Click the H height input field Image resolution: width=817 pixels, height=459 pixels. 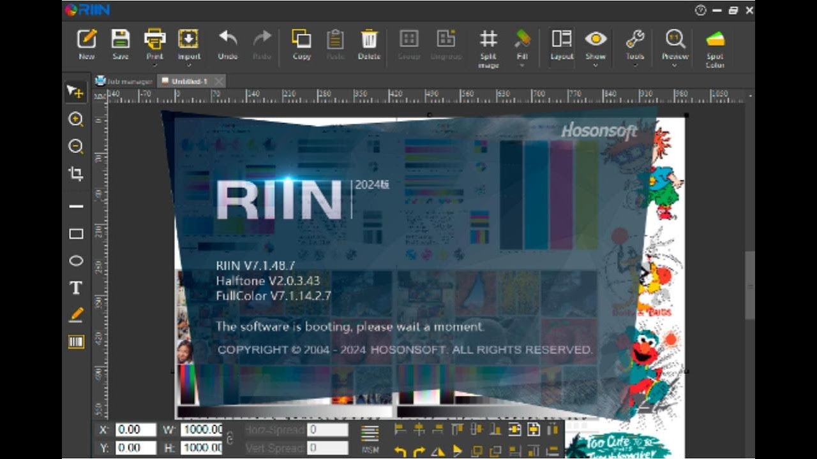tap(202, 448)
